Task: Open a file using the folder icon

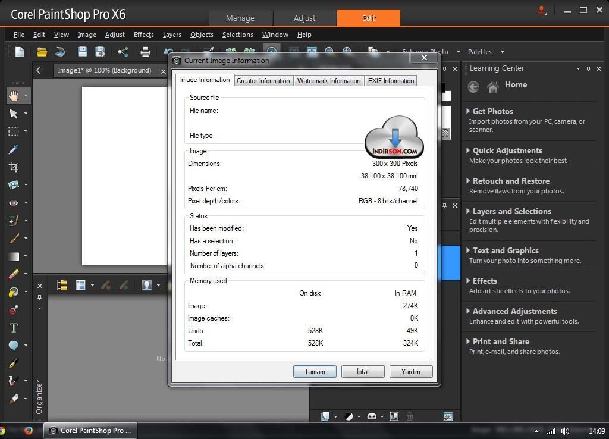Action: click(x=42, y=52)
